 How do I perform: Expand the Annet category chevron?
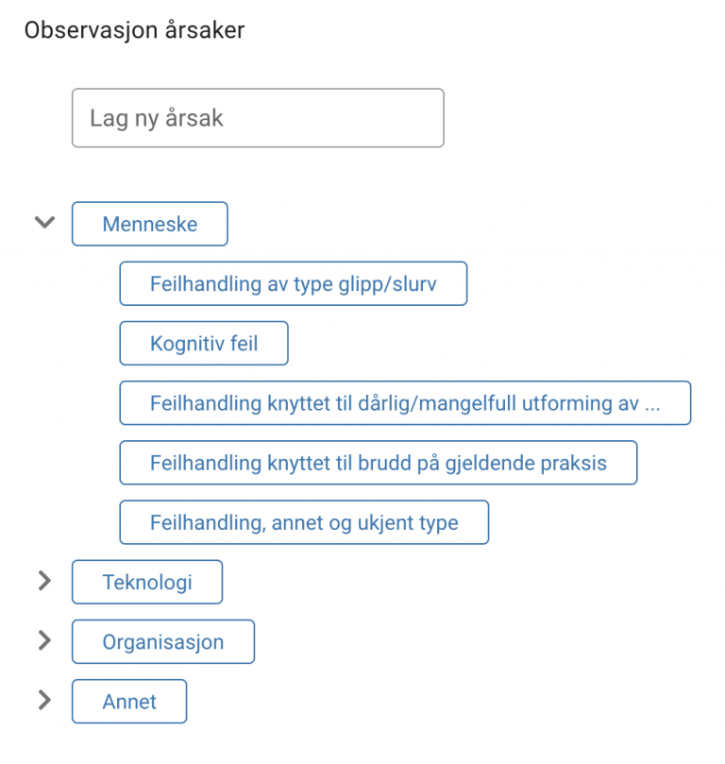(x=44, y=701)
